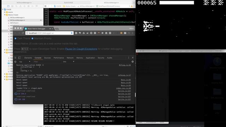
Task: Select MCSoundManager.h in file navigator
Action: click(17, 18)
